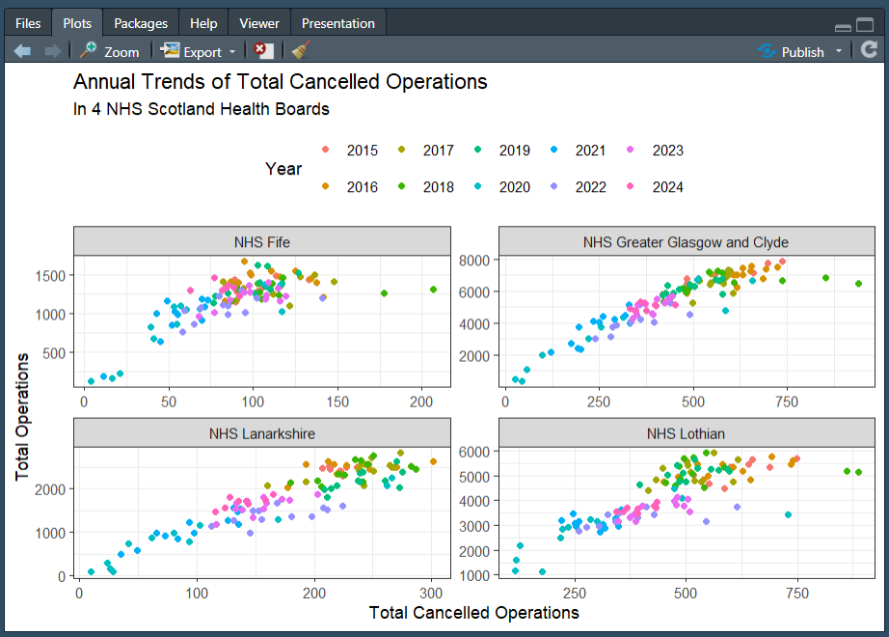This screenshot has height=637, width=889.
Task: Maximize the Plots pane
Action: 864,26
